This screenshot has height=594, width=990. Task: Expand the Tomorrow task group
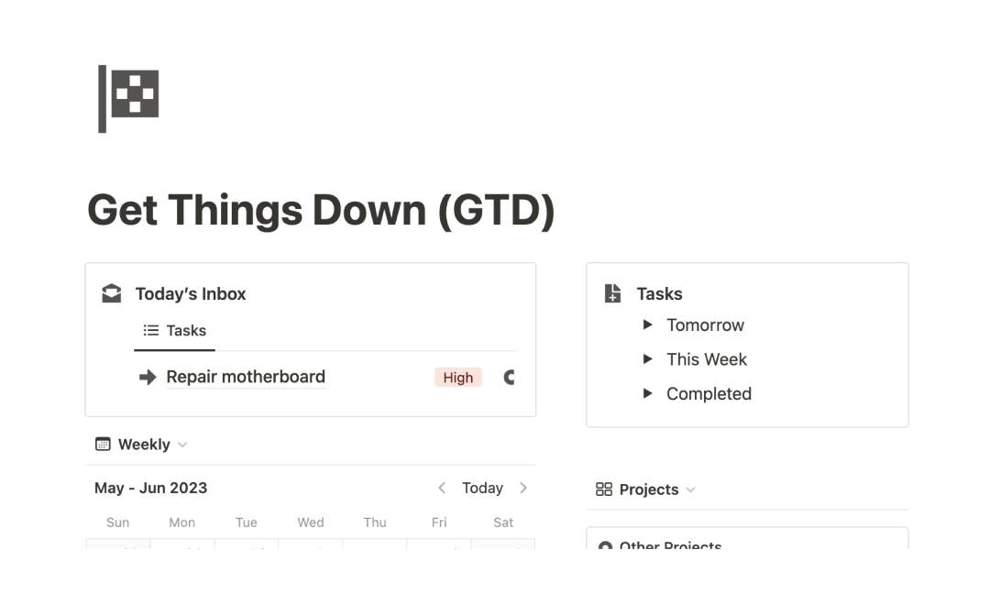pyautogui.click(x=648, y=324)
